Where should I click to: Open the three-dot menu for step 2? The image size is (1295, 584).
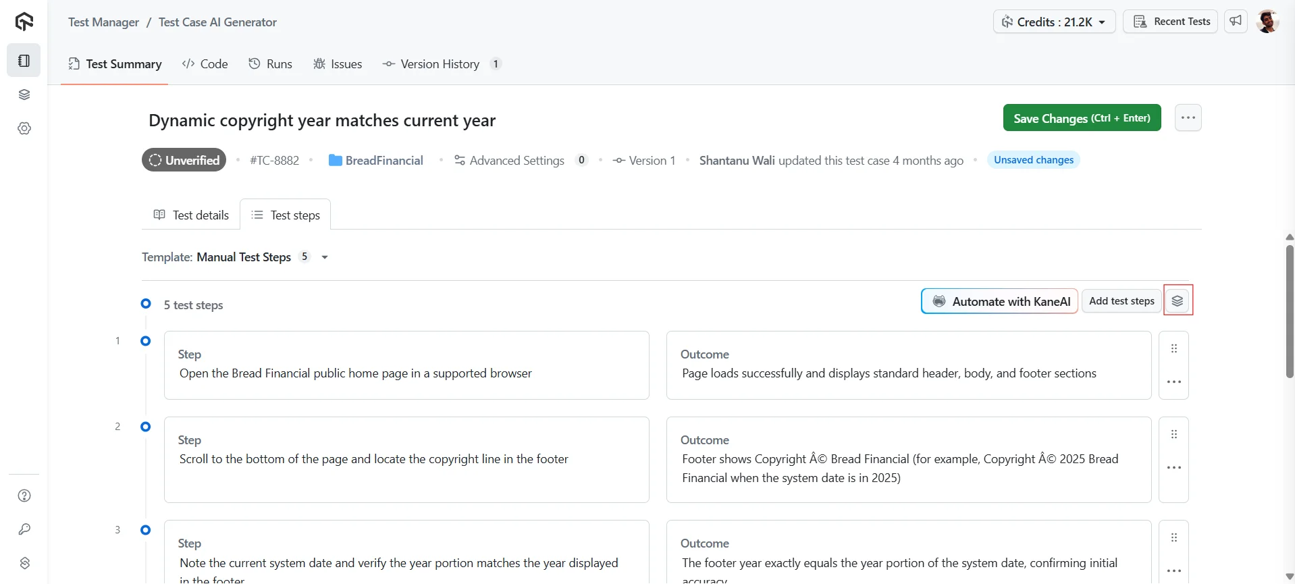coord(1174,468)
